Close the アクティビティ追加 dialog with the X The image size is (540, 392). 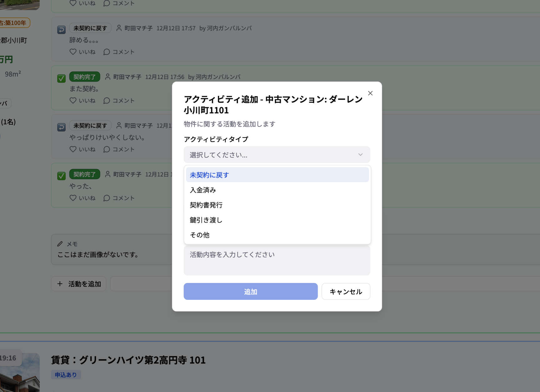click(x=370, y=93)
